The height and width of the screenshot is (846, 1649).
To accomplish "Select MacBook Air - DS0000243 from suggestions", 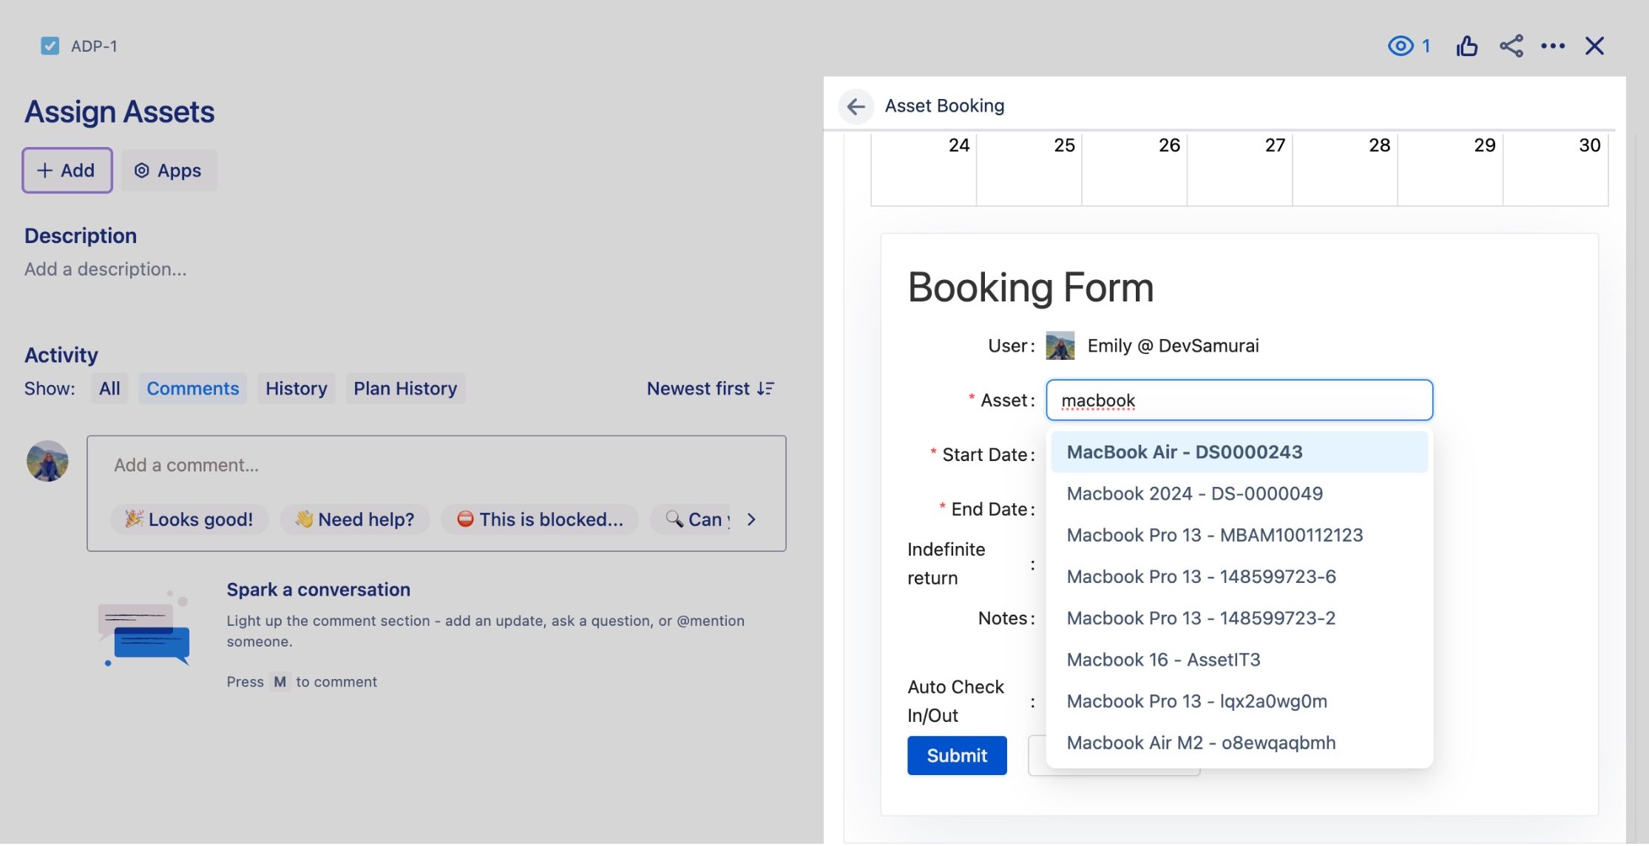I will (x=1183, y=451).
